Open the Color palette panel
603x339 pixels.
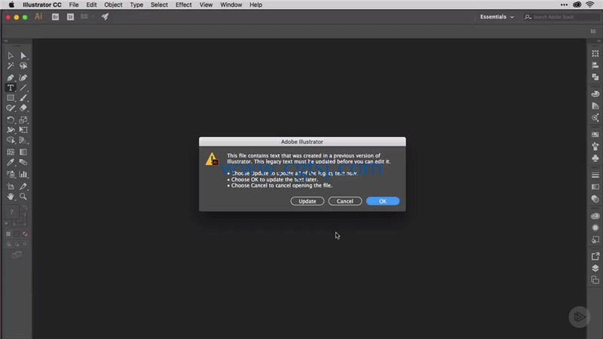595,93
